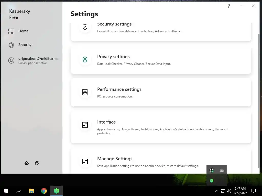The width and height of the screenshot is (262, 196).
Task: Click the network status tray icon
Action: [223, 191]
